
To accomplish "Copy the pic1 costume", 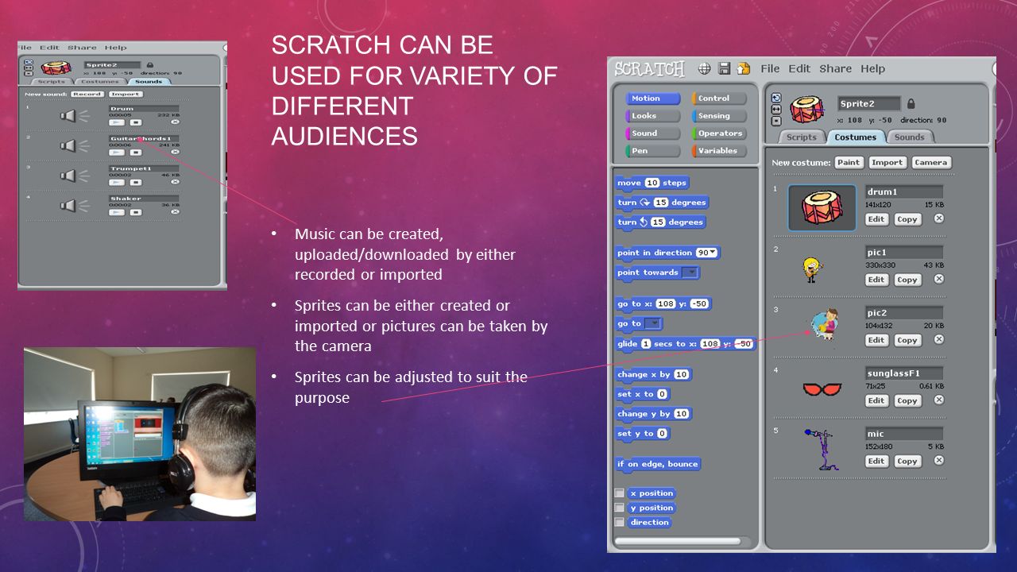I will 907,280.
